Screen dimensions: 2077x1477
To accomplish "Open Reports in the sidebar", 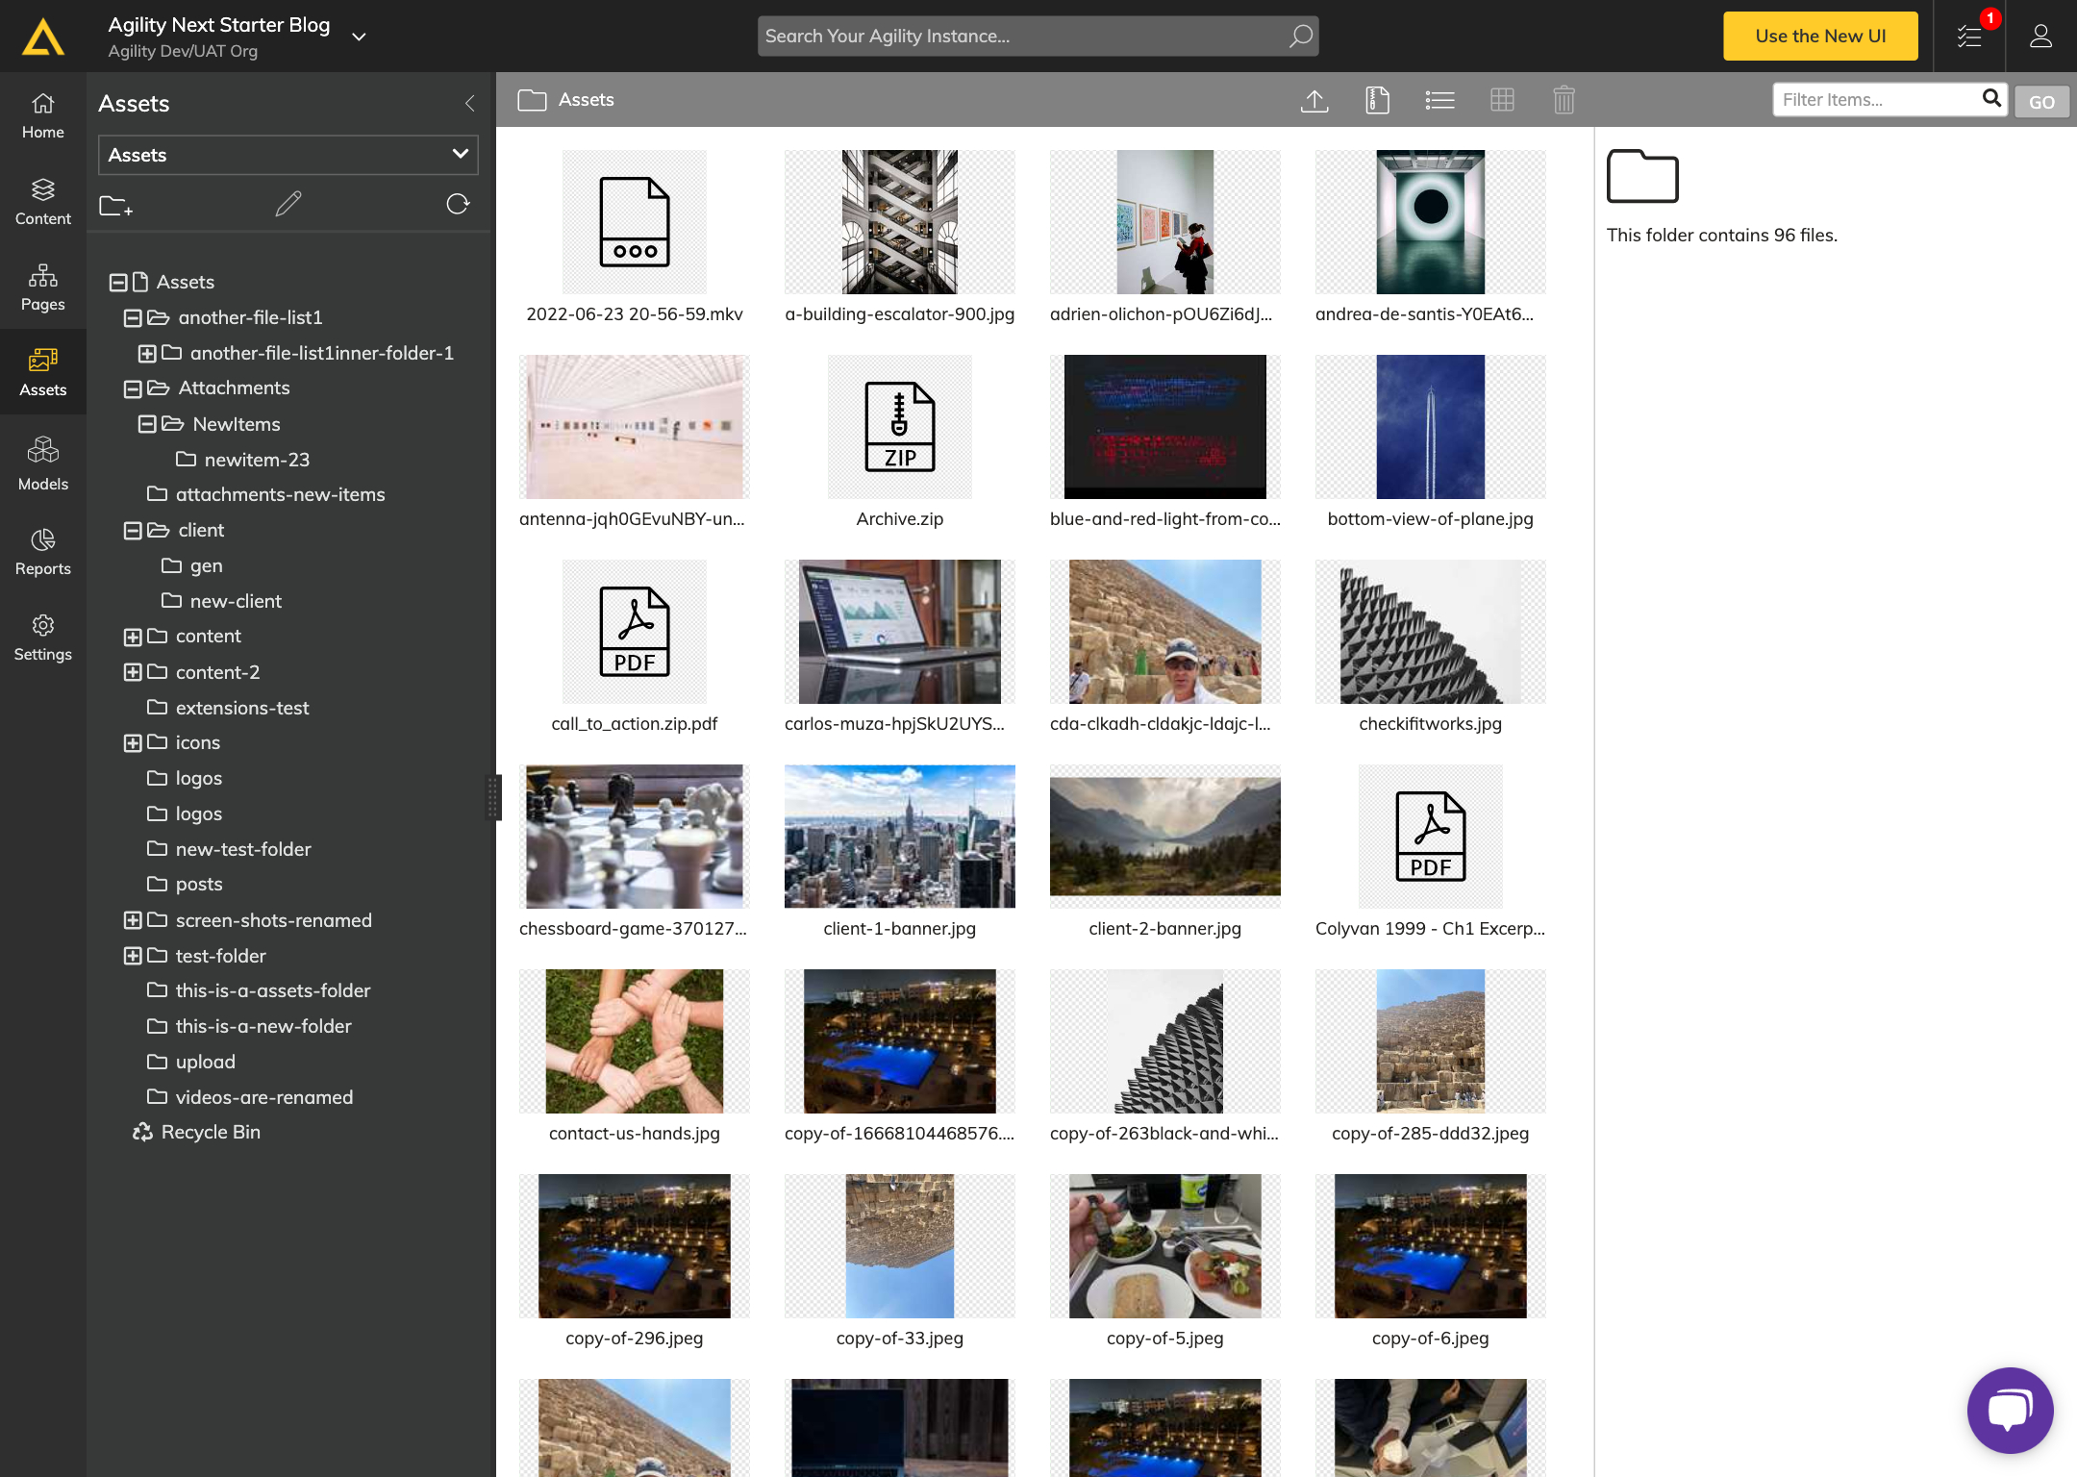I will pyautogui.click(x=43, y=551).
